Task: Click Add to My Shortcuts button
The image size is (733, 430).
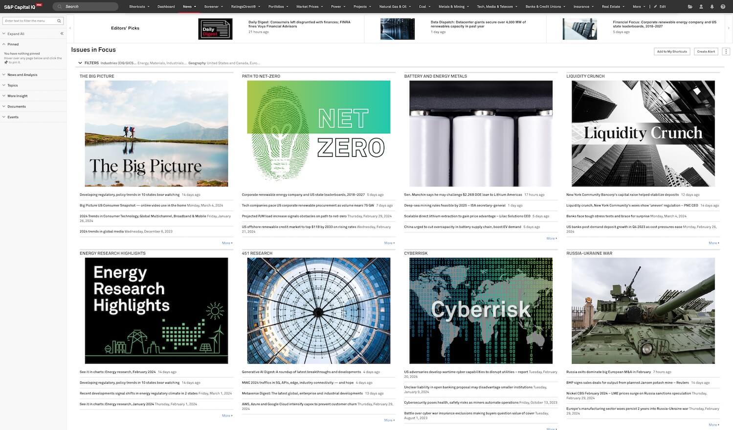Action: (x=672, y=51)
